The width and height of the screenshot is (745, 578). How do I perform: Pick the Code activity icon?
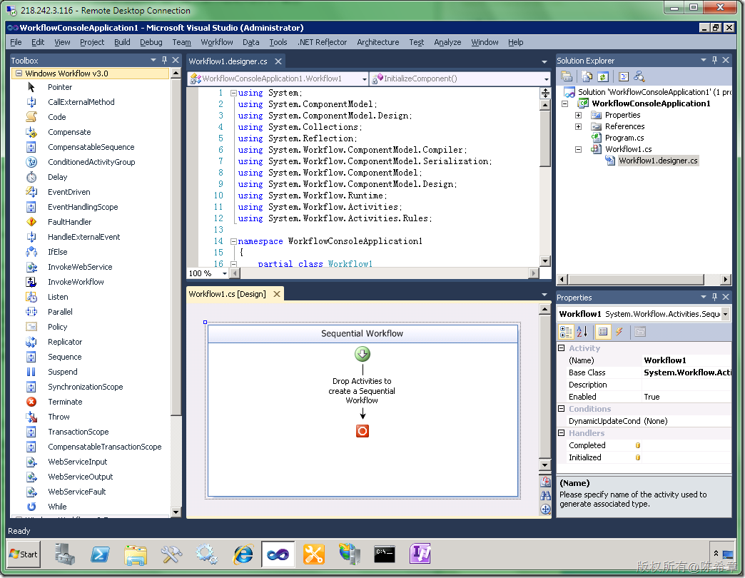[x=31, y=117]
